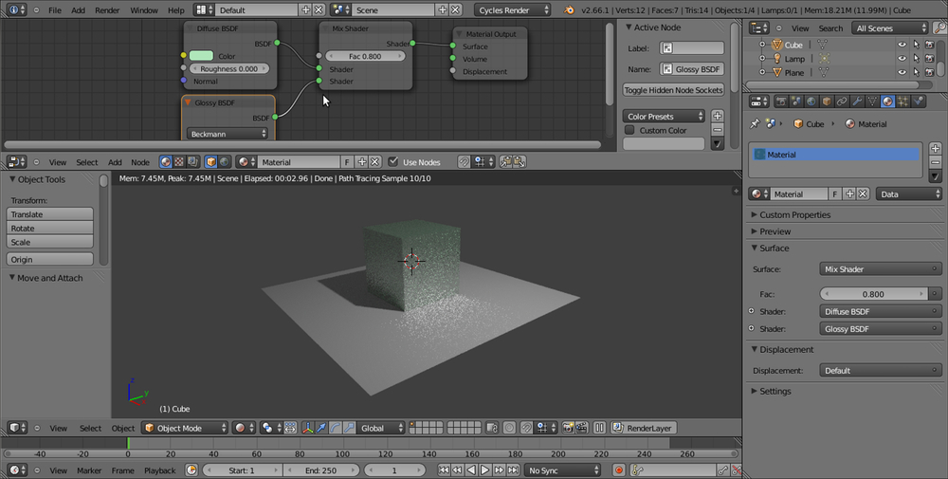Open the World properties tab (globe icon)
The width and height of the screenshot is (948, 479).
tap(810, 101)
